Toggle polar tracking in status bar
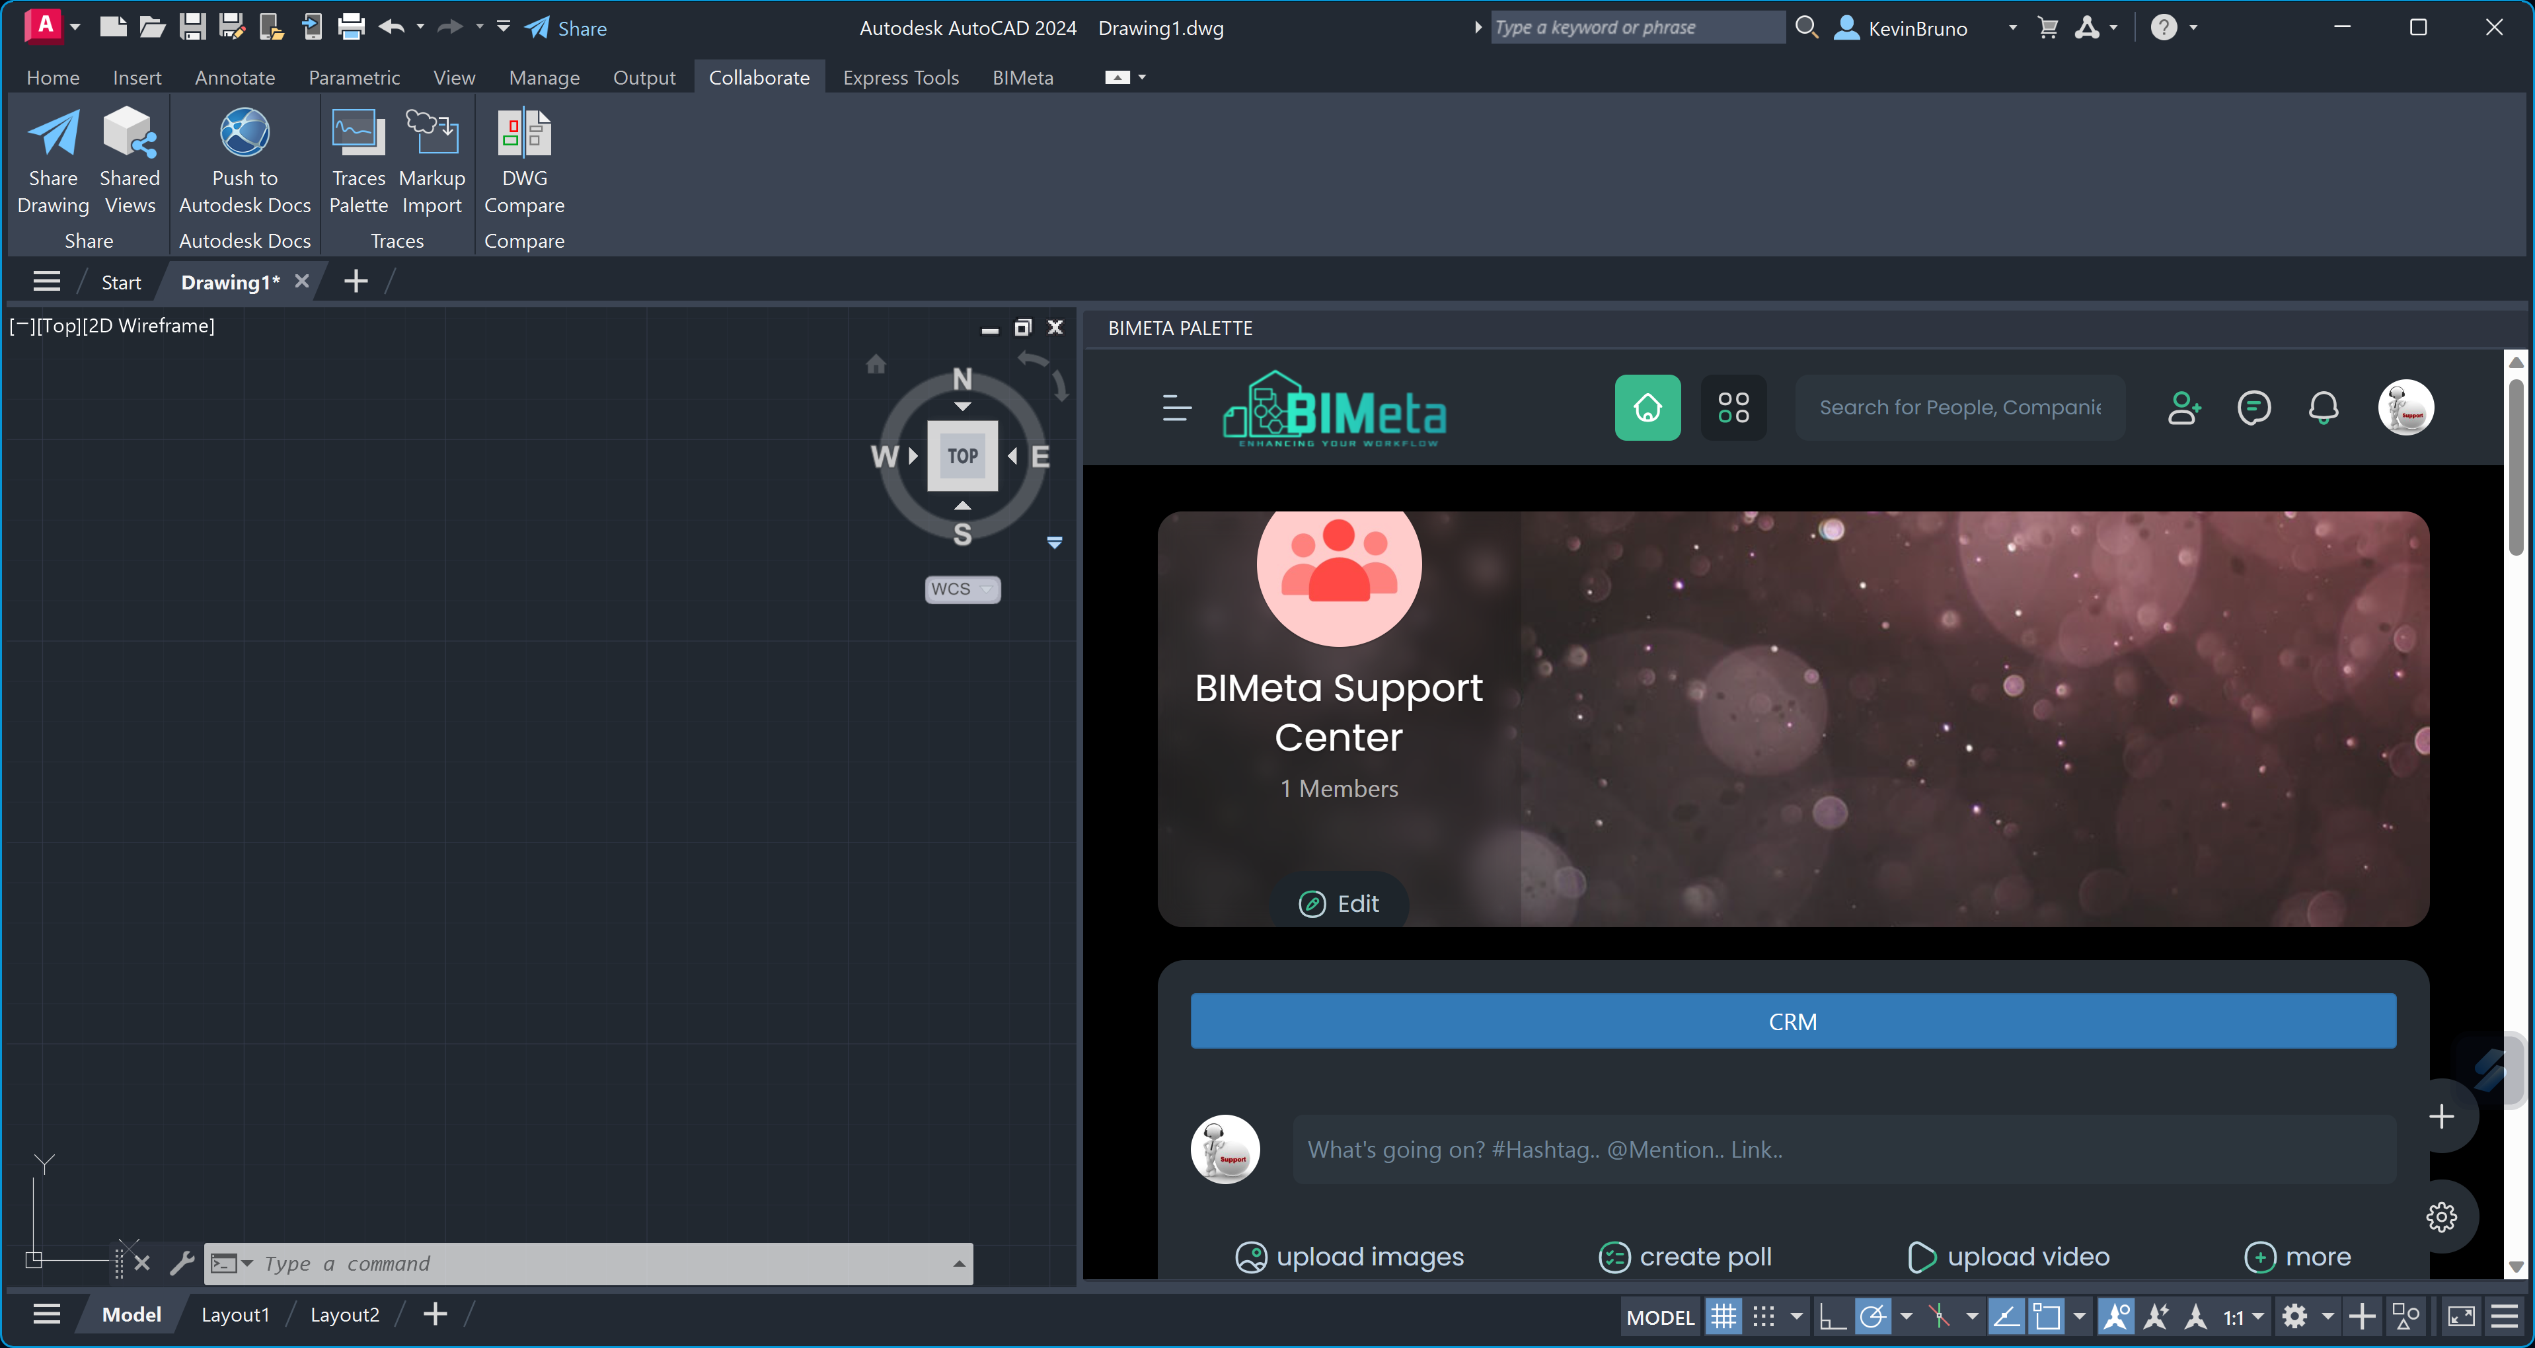Viewport: 2535px width, 1348px height. click(1873, 1316)
